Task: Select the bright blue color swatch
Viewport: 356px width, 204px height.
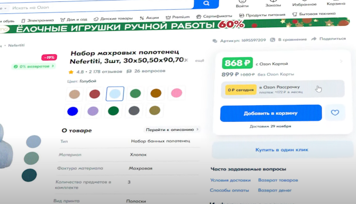Action: [73, 111]
